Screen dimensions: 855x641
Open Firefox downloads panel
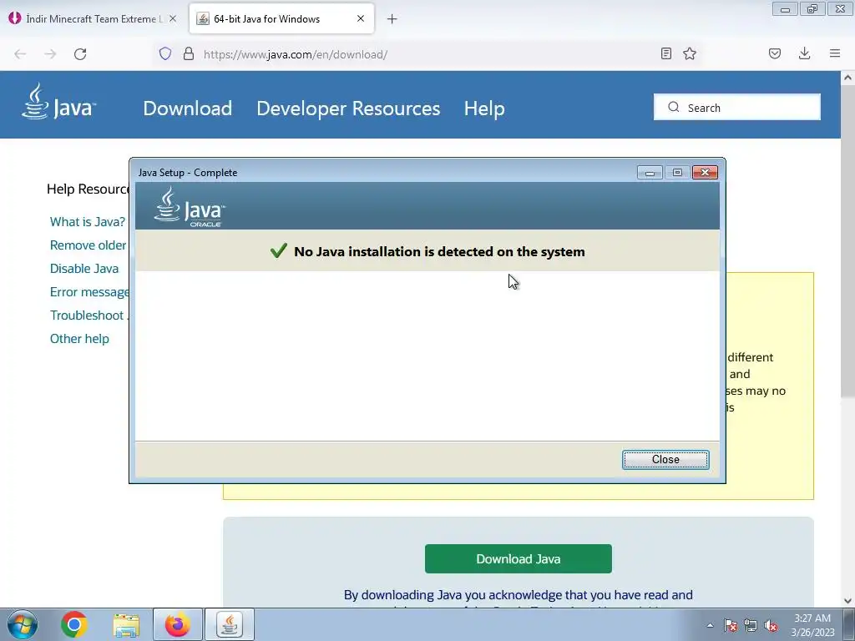click(804, 53)
